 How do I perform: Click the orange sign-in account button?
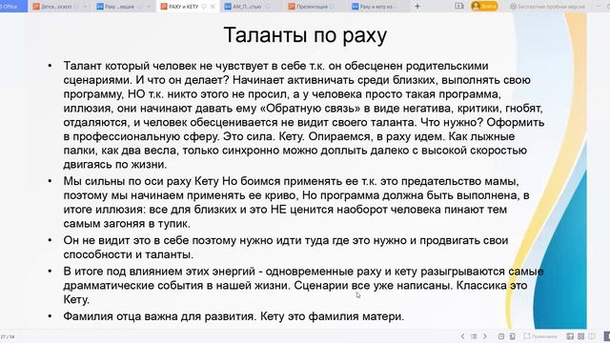484,7
